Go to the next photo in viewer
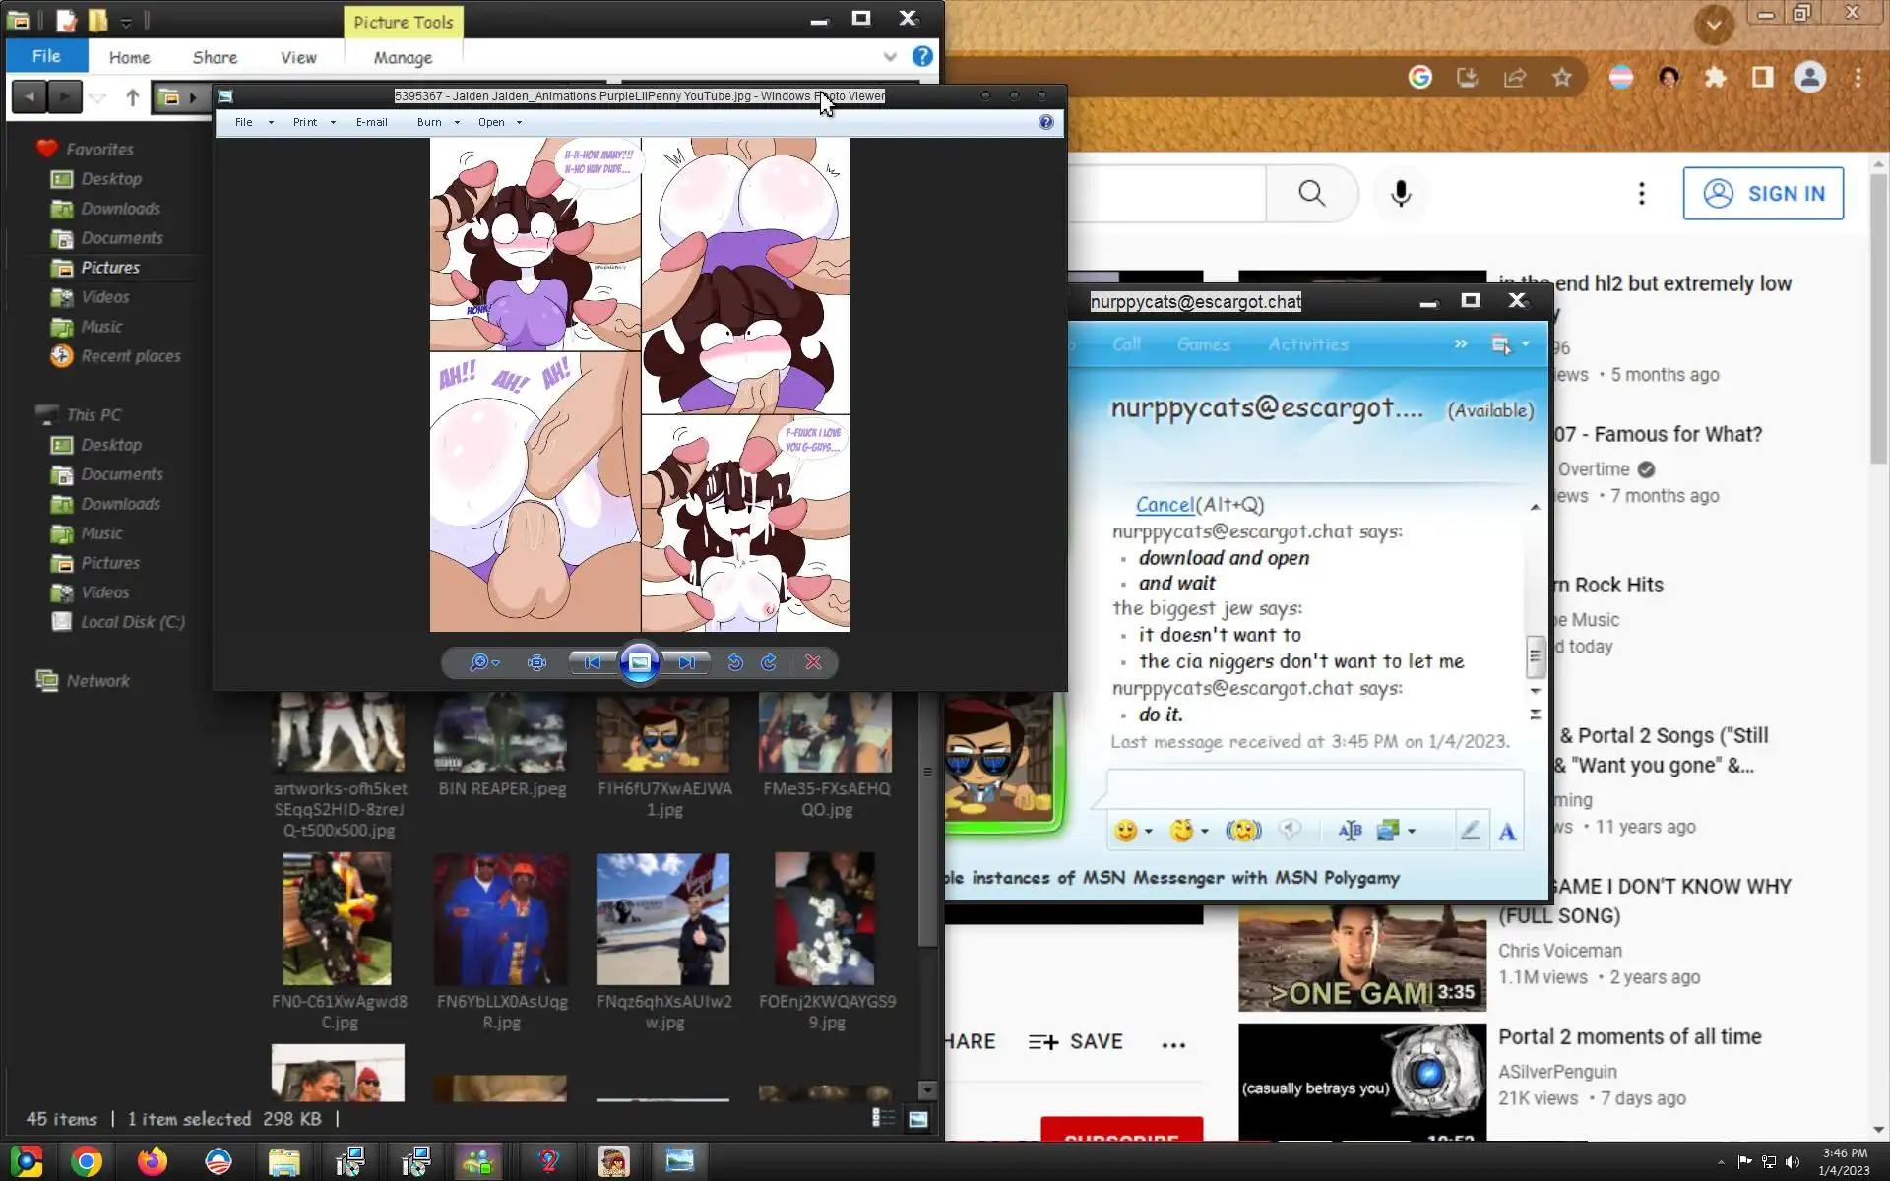The width and height of the screenshot is (1890, 1181). pos(687,663)
